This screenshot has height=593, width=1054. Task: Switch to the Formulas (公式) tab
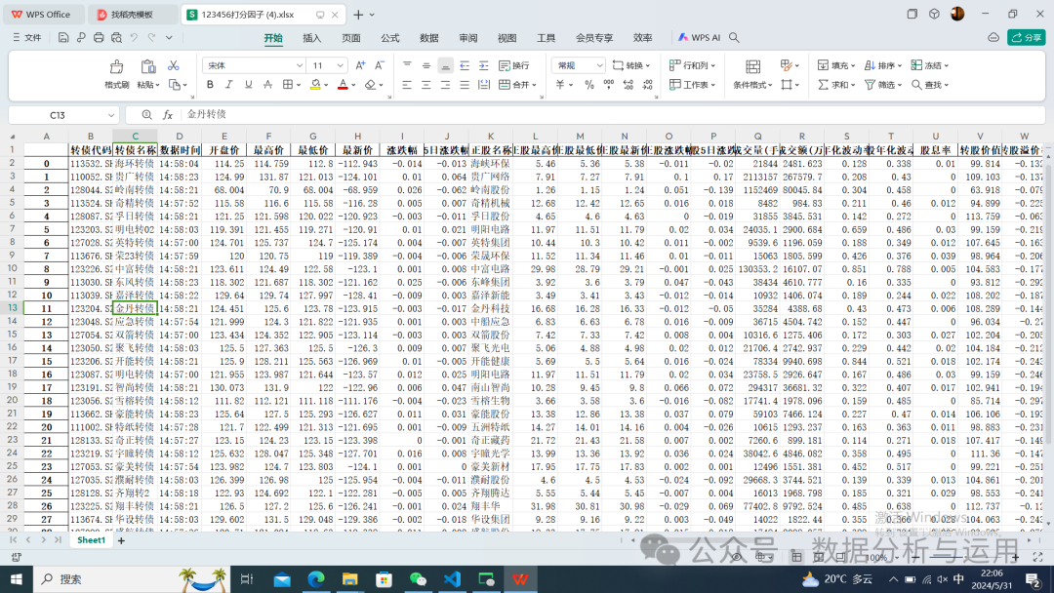pos(389,38)
